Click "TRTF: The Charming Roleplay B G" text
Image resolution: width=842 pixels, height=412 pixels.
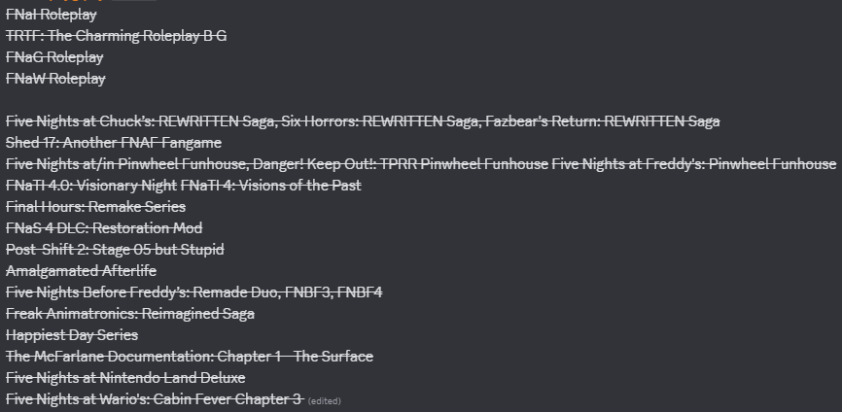[x=116, y=36]
